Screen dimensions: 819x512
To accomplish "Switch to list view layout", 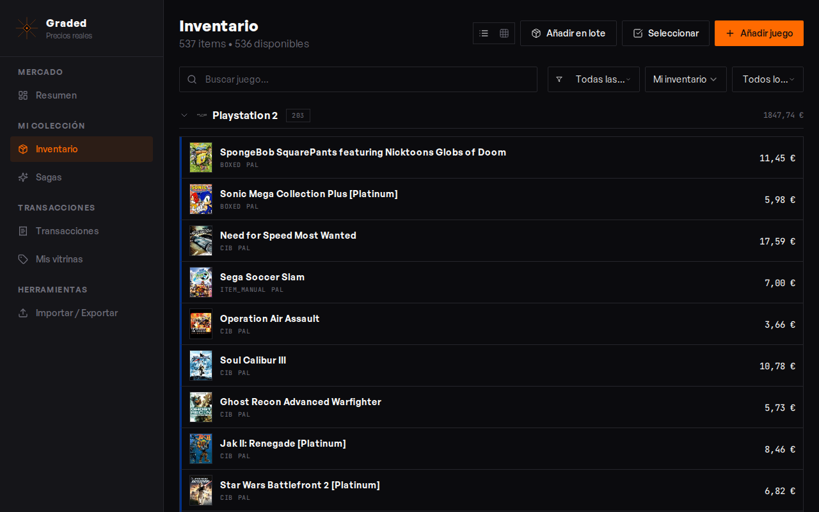I will pos(484,33).
